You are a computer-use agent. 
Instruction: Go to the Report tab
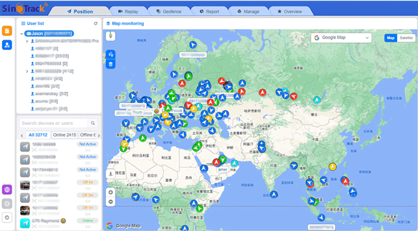(x=209, y=11)
